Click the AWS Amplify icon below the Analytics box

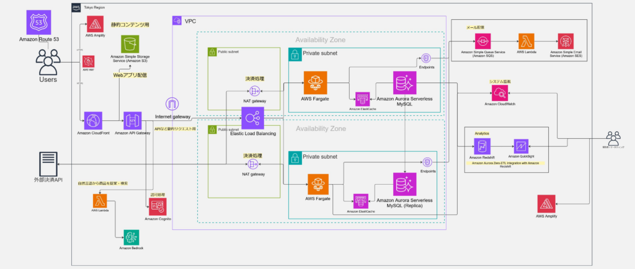[546, 203]
